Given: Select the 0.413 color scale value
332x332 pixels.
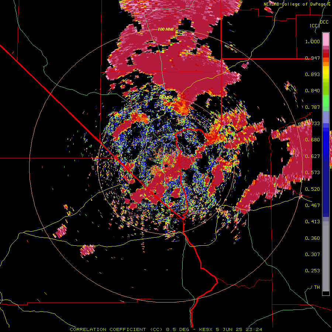Looking at the screenshot, I should (312, 222).
